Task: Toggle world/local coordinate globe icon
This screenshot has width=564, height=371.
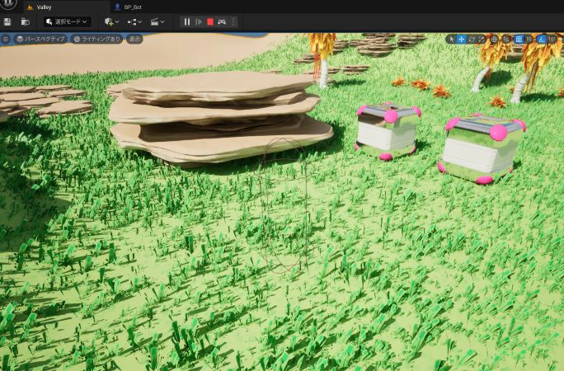Action: point(494,39)
